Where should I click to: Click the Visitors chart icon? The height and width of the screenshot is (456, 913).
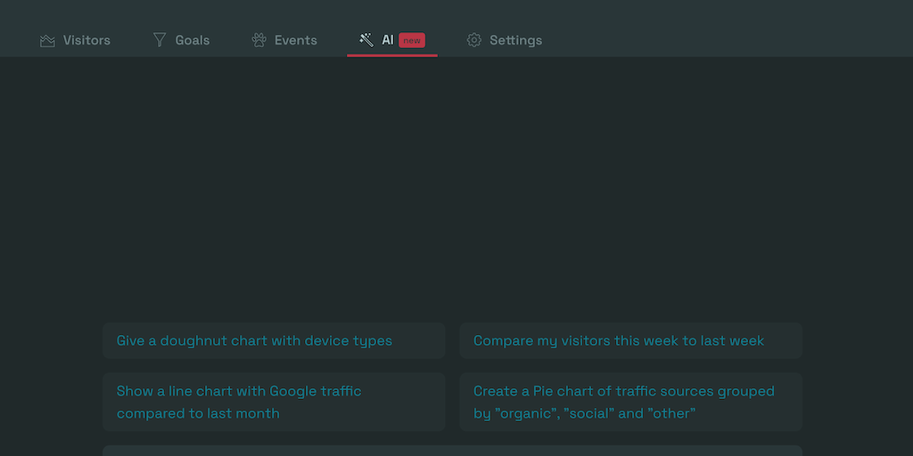(47, 40)
